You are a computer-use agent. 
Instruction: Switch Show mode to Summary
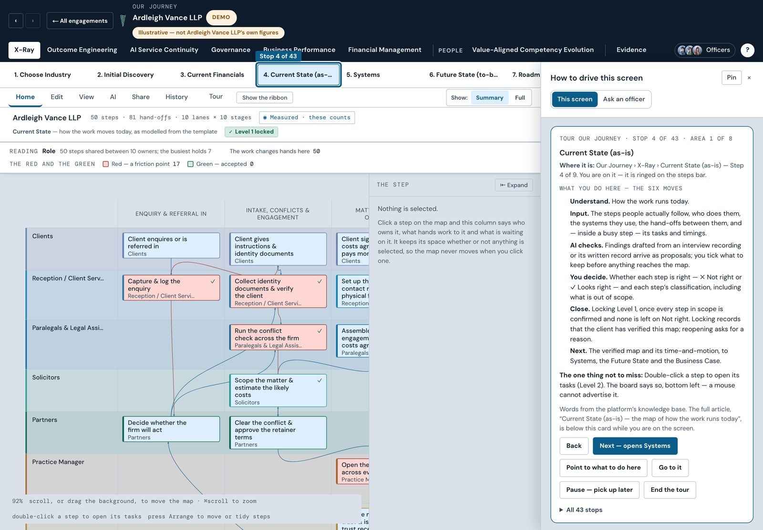coord(489,98)
